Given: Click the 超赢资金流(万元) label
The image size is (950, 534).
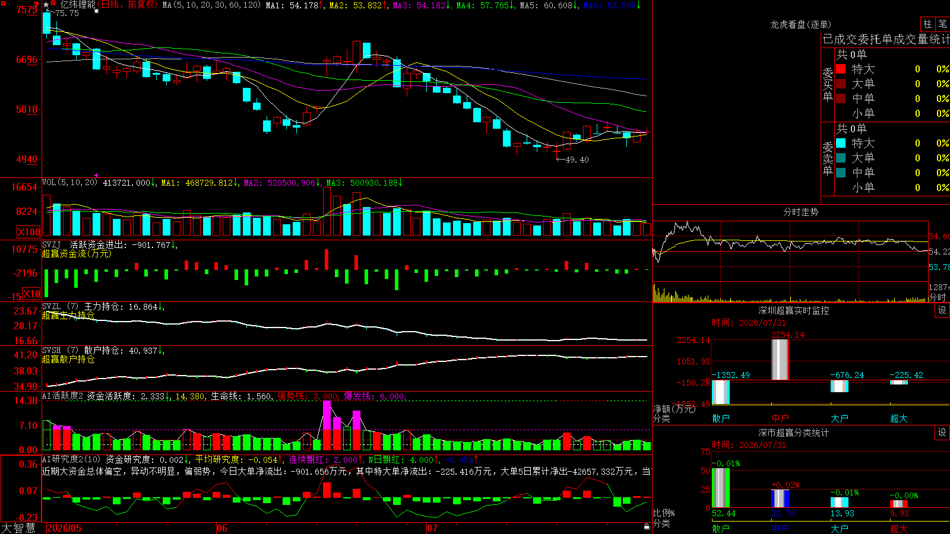Looking at the screenshot, I should [x=77, y=253].
